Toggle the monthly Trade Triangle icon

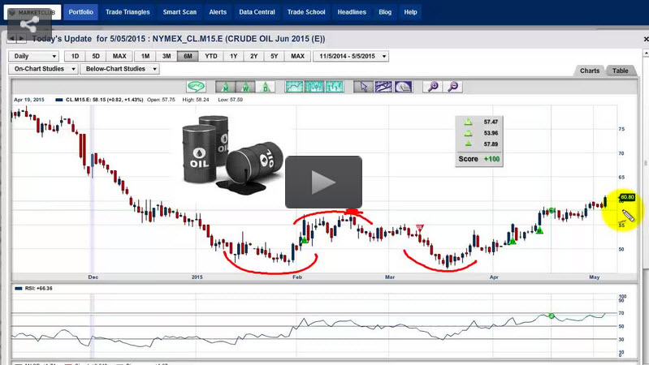[x=225, y=87]
